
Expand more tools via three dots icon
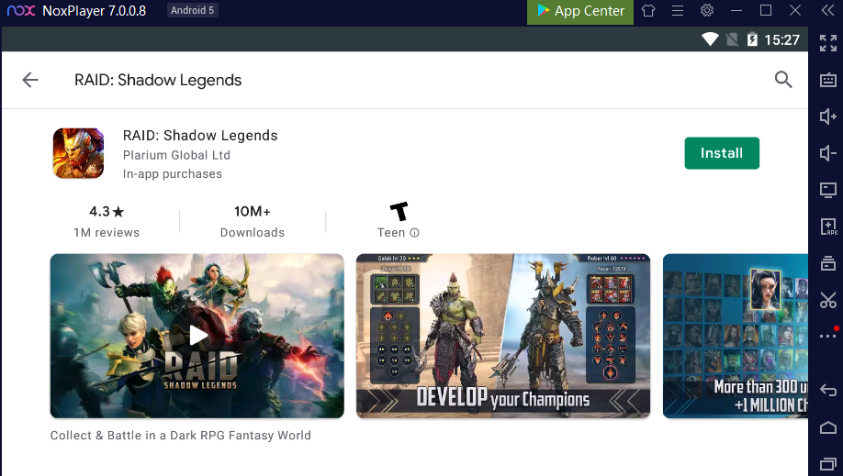pos(828,336)
